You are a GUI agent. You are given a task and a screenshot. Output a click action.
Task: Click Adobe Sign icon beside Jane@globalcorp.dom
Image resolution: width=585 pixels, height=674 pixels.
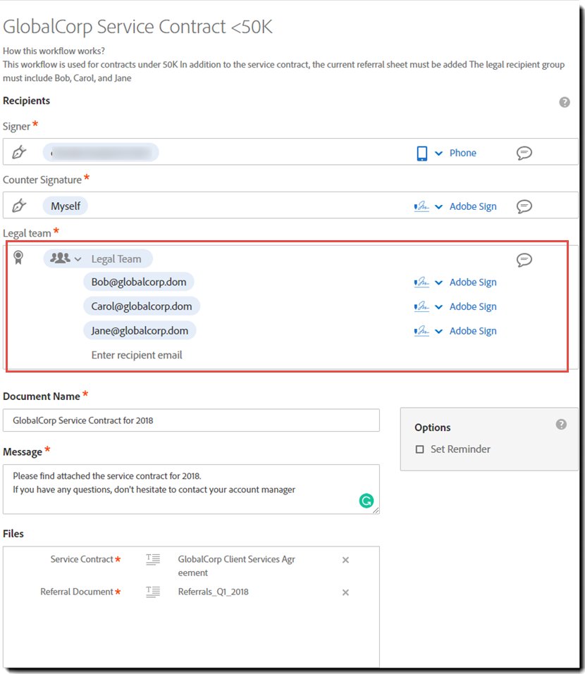pos(421,331)
